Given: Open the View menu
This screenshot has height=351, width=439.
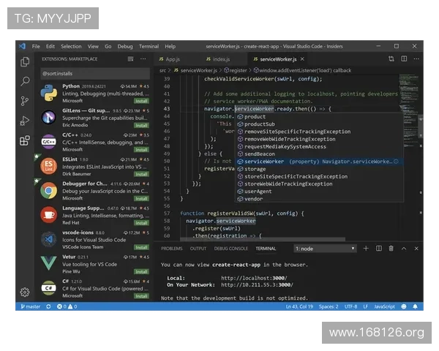Looking at the screenshot, I should click(x=93, y=47).
